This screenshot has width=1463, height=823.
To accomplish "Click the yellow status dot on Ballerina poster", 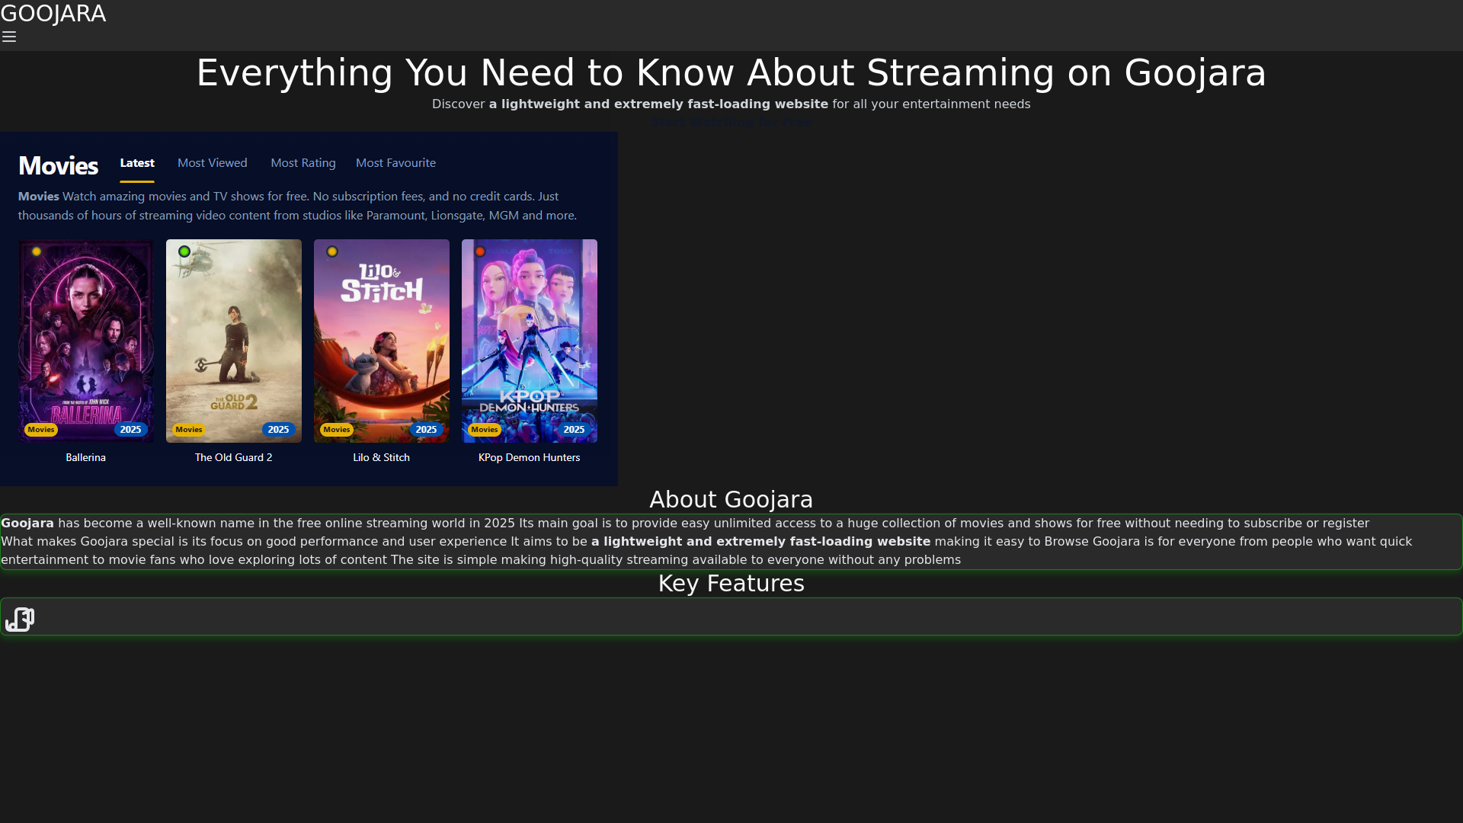I will 37,251.
